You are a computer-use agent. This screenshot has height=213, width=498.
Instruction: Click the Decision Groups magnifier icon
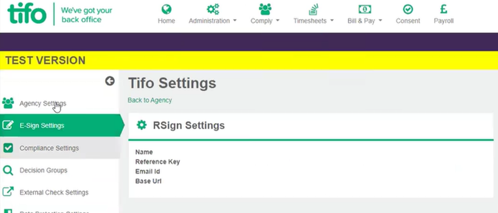tap(8, 170)
